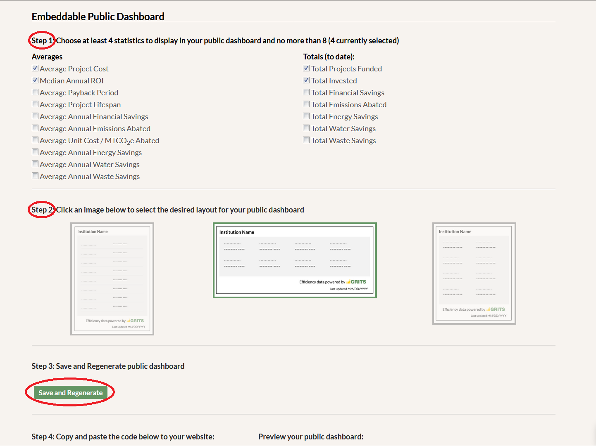Click the Averages column heading
The width and height of the screenshot is (596, 446).
(x=47, y=57)
